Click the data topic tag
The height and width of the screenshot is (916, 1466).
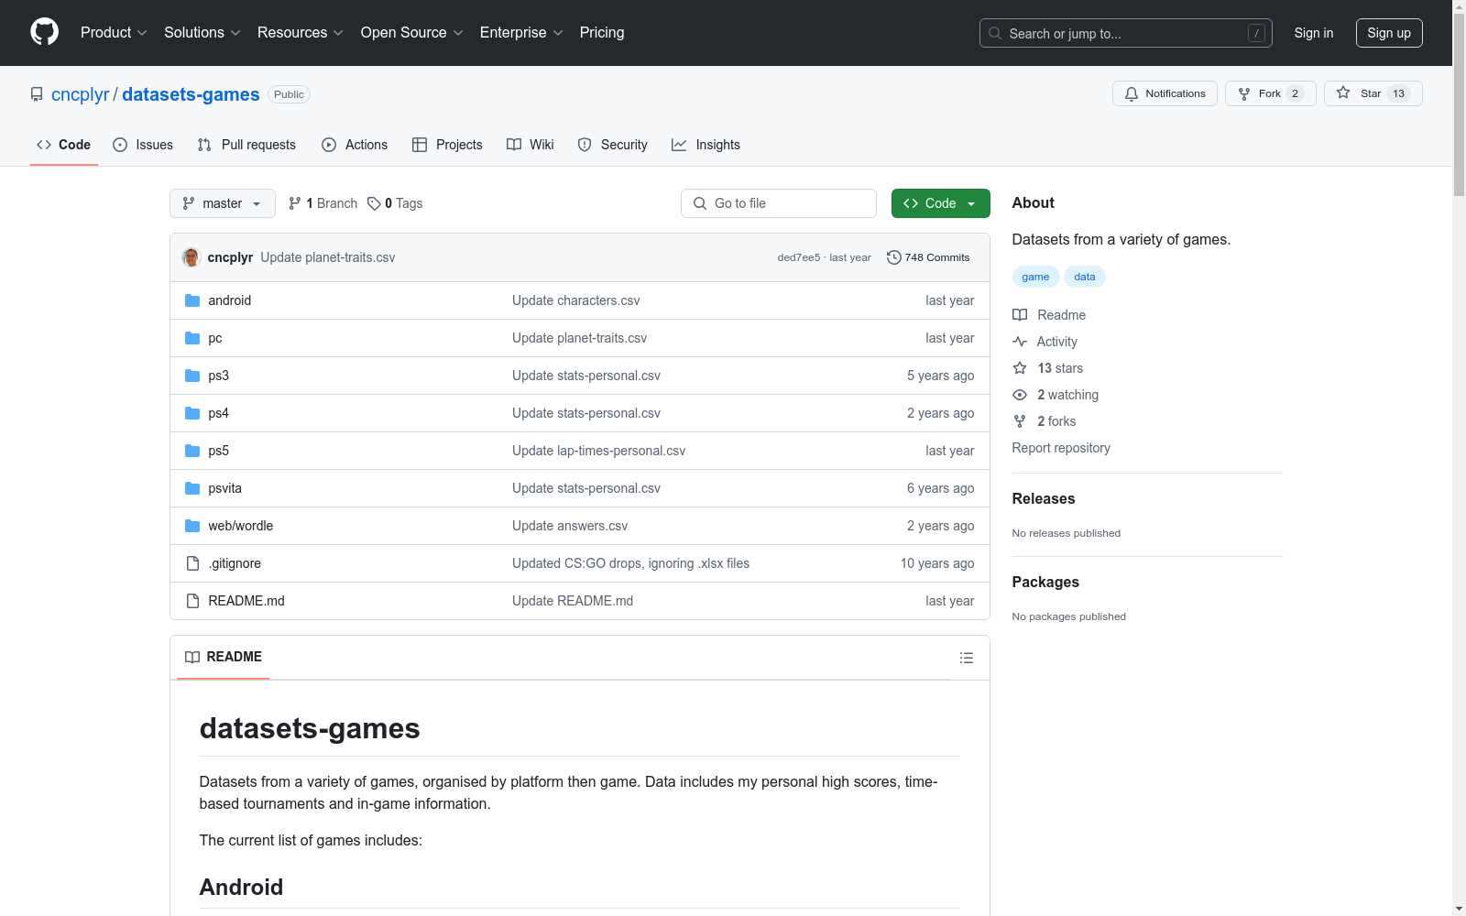[1085, 277]
